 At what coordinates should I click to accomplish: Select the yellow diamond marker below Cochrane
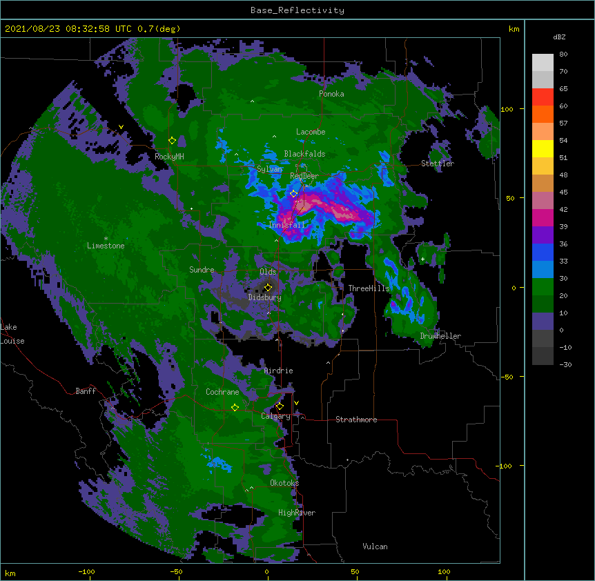pyautogui.click(x=235, y=408)
